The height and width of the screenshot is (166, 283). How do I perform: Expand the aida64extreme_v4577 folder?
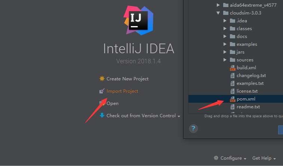[x=218, y=5]
